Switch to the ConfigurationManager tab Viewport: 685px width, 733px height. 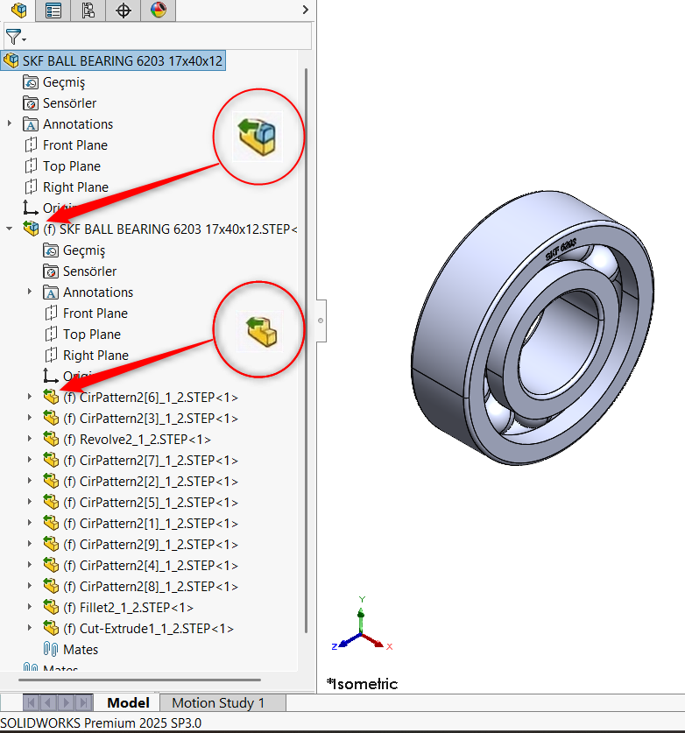click(x=88, y=10)
